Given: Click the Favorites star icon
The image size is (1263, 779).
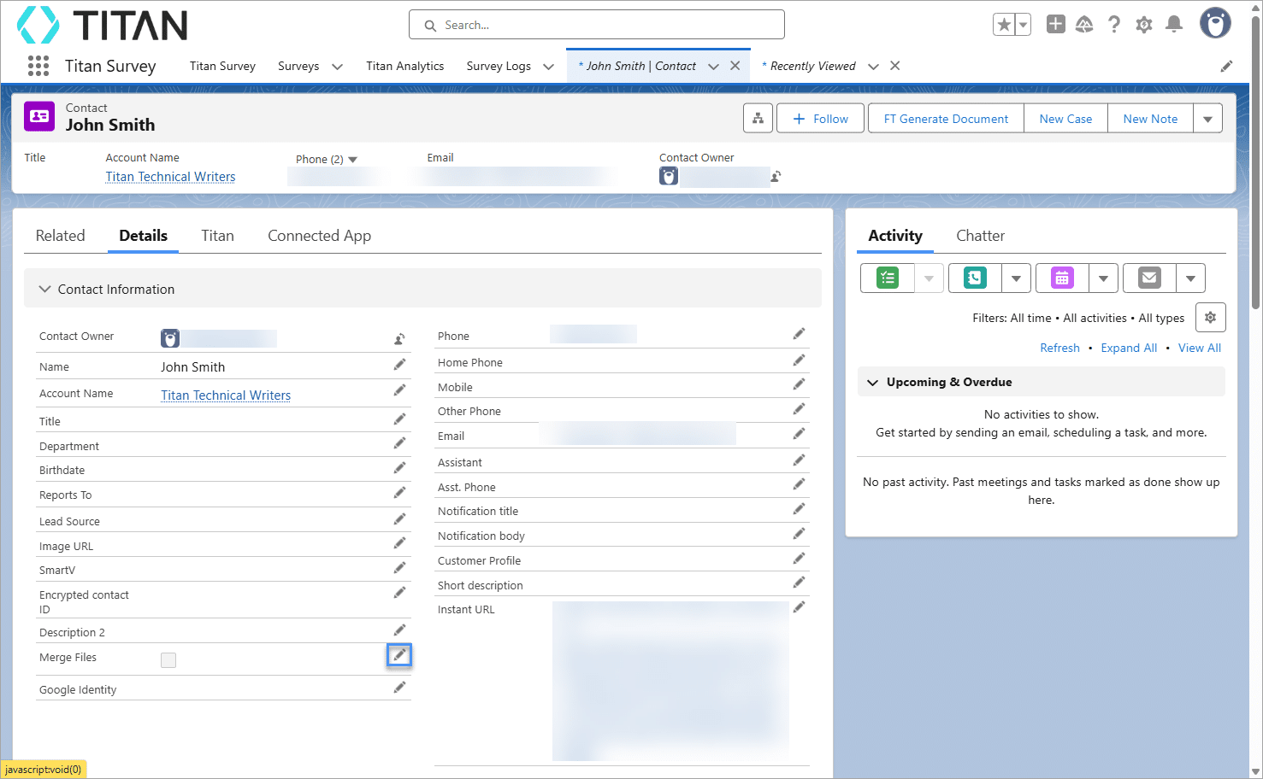Looking at the screenshot, I should (1004, 25).
